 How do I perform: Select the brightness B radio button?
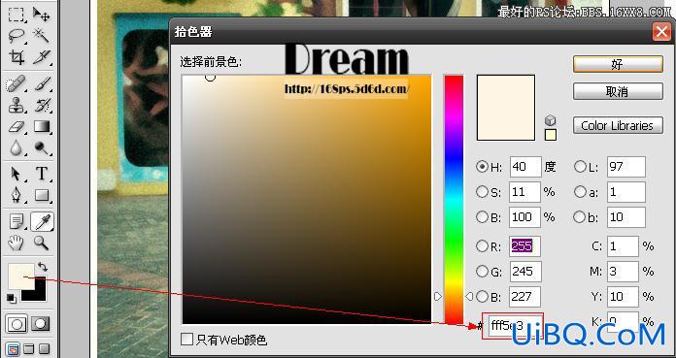[482, 216]
